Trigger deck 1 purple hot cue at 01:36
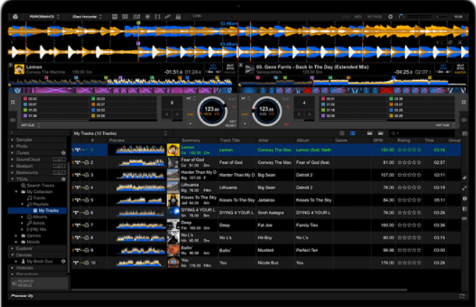 56,116
